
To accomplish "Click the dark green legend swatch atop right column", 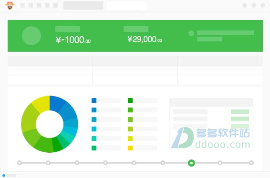I will [130, 100].
